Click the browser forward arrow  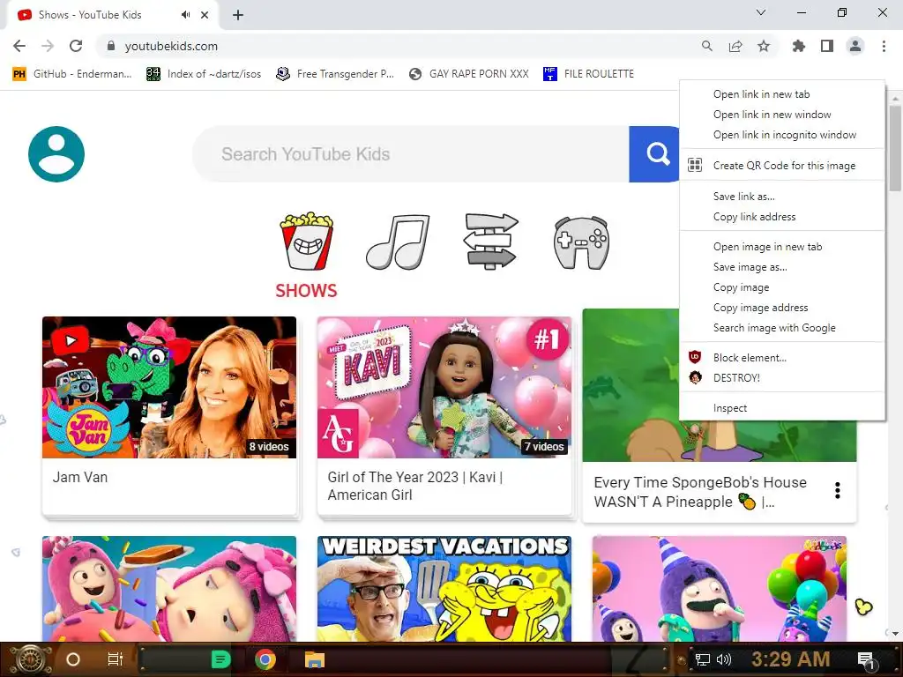[x=48, y=46]
